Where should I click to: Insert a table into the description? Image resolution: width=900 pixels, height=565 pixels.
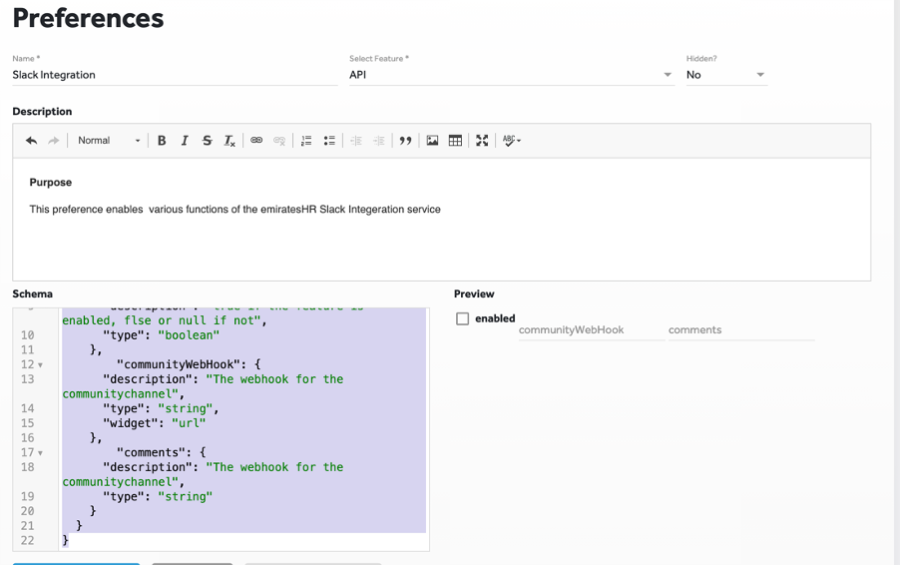tap(455, 141)
